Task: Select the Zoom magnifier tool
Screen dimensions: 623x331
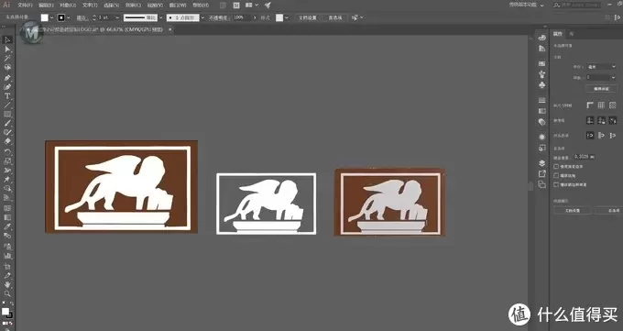Action: [7, 294]
